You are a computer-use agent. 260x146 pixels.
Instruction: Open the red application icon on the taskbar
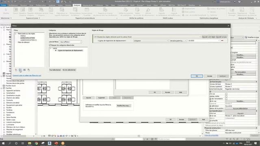click(x=56, y=143)
